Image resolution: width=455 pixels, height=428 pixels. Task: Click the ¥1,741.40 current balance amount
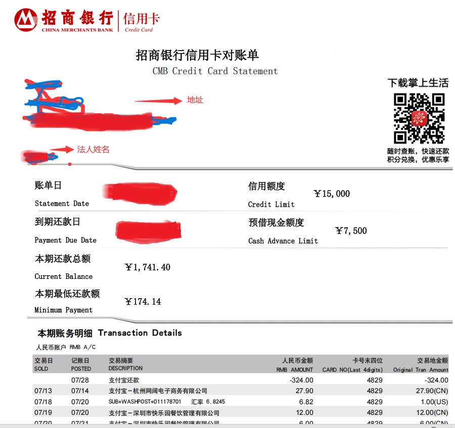pos(148,267)
